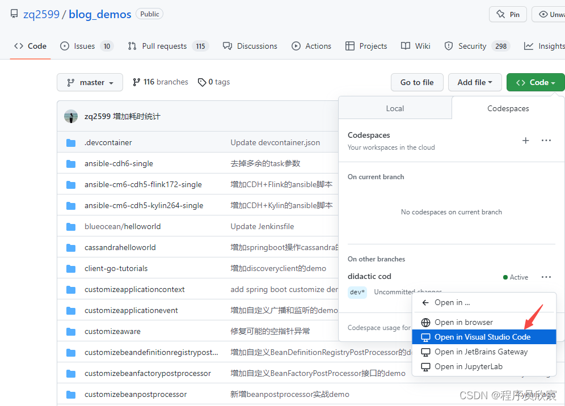Switch to the Codespaces tab

tap(508, 108)
